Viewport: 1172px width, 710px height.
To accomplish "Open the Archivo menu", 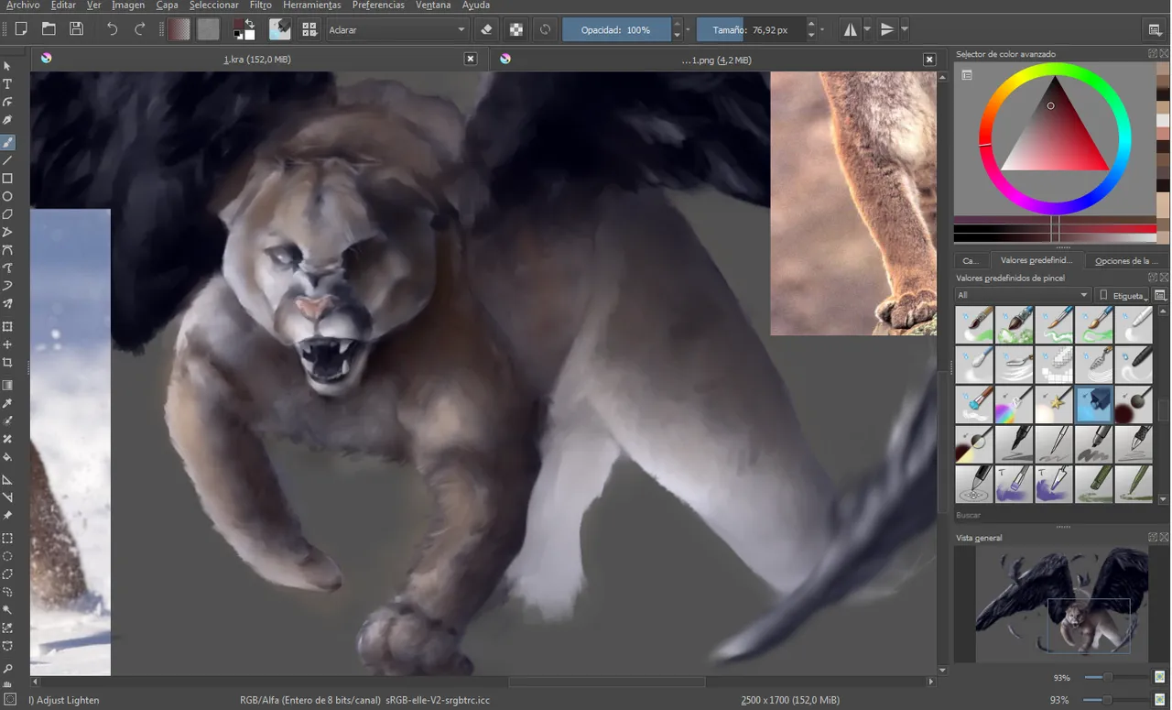I will tap(22, 5).
